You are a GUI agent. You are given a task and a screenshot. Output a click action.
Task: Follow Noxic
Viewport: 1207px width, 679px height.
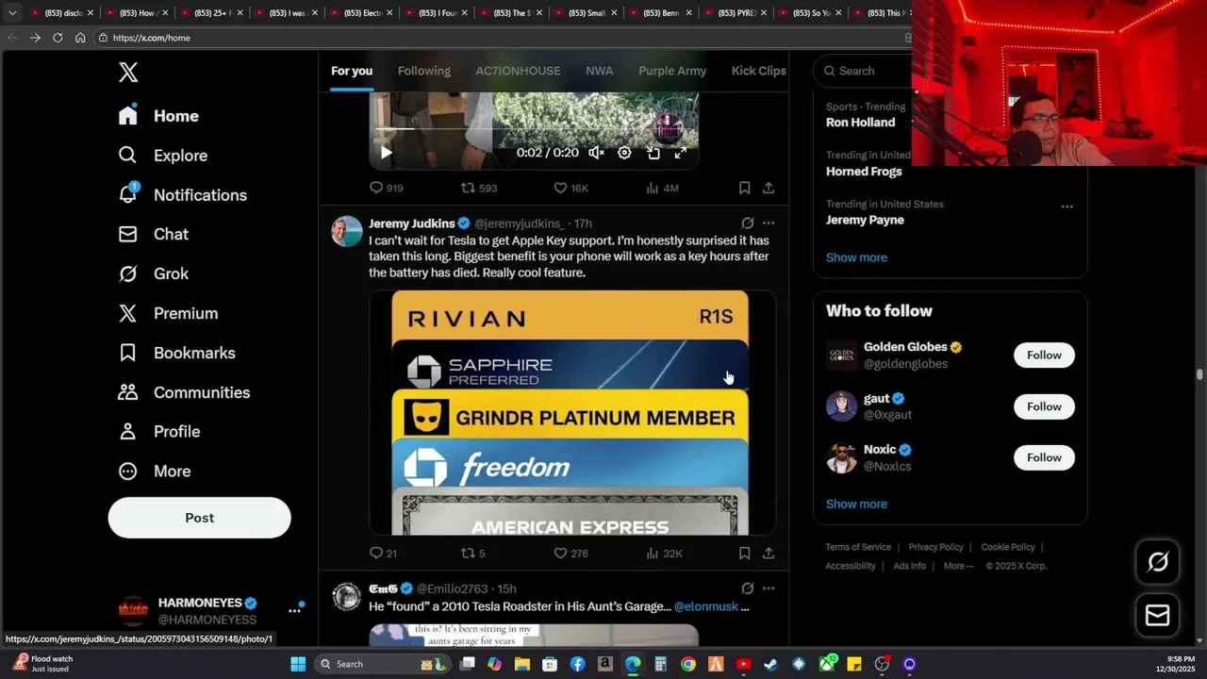point(1044,457)
